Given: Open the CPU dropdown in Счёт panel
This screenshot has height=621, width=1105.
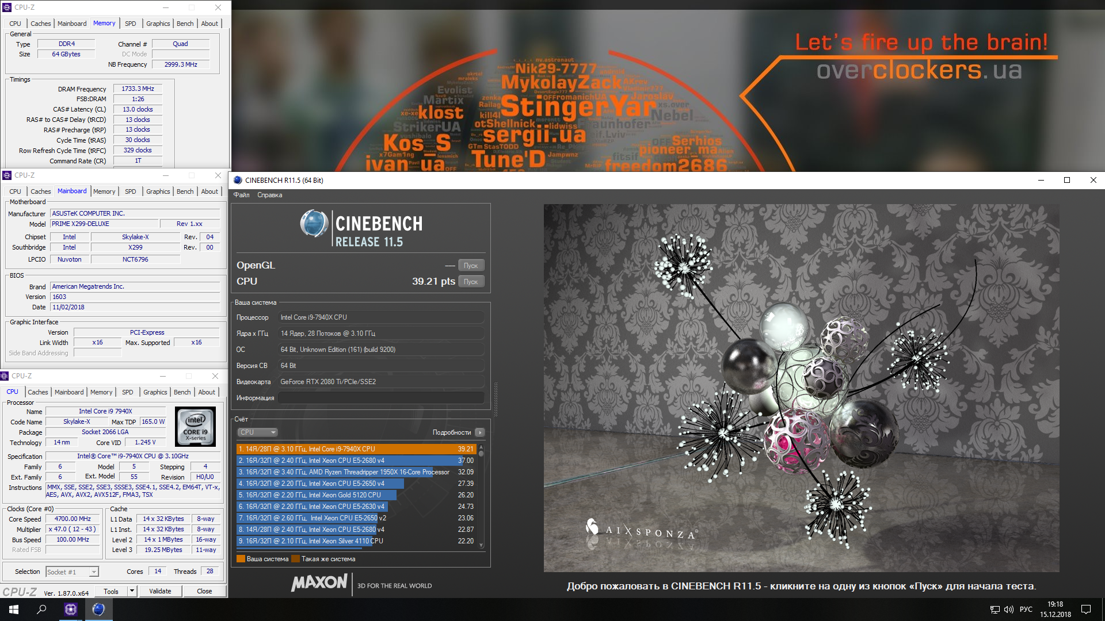Looking at the screenshot, I should pyautogui.click(x=257, y=432).
